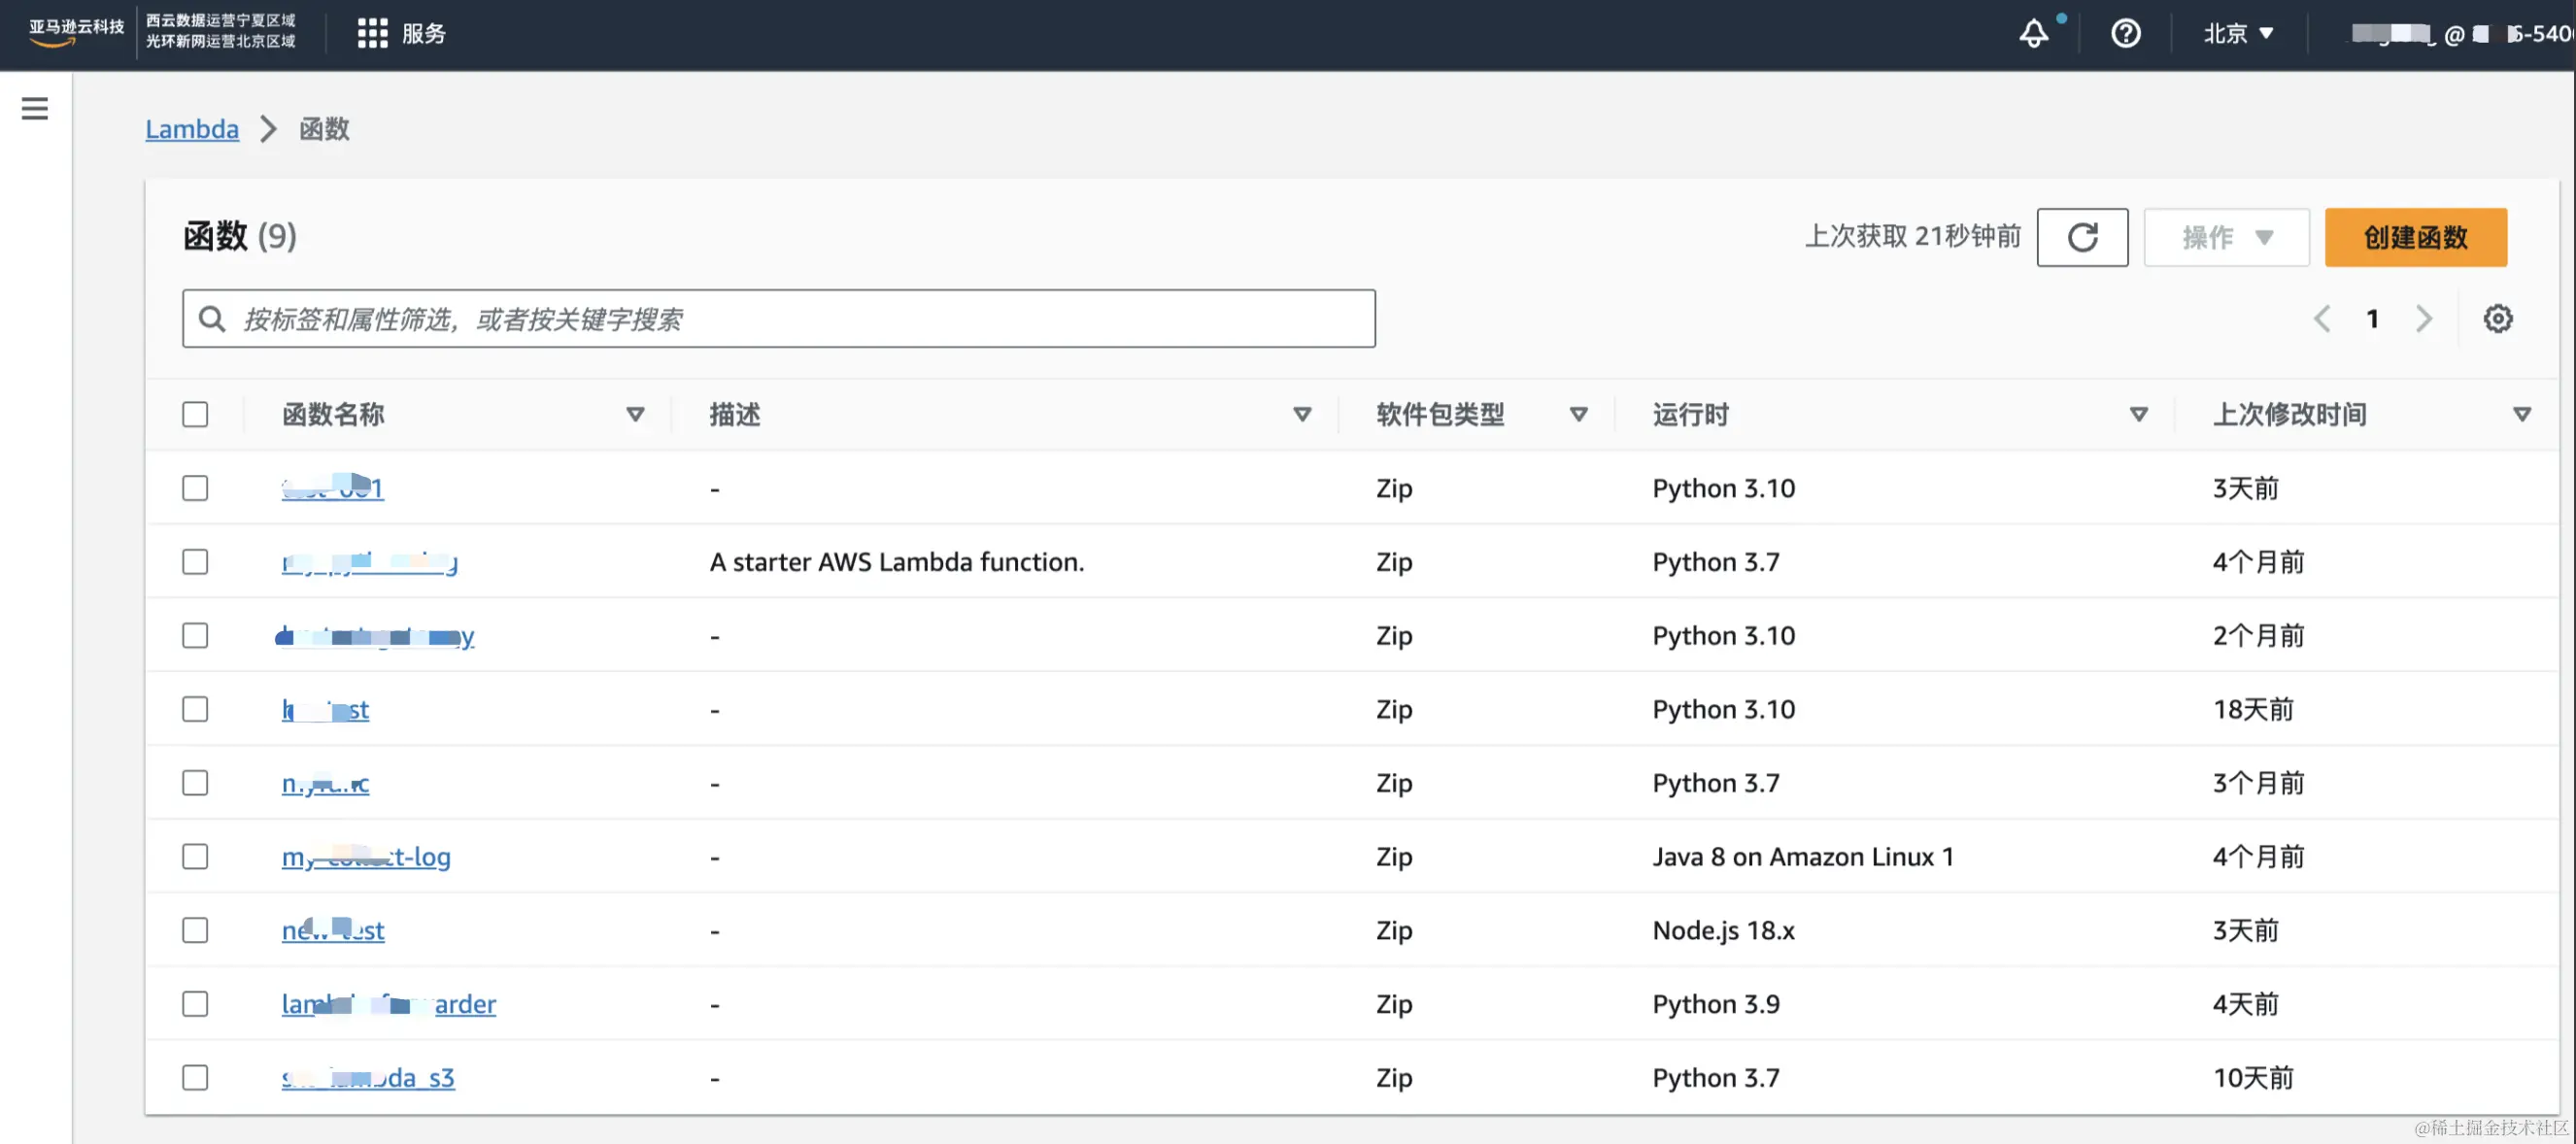Sort by 运行时 column arrow

2138,414
